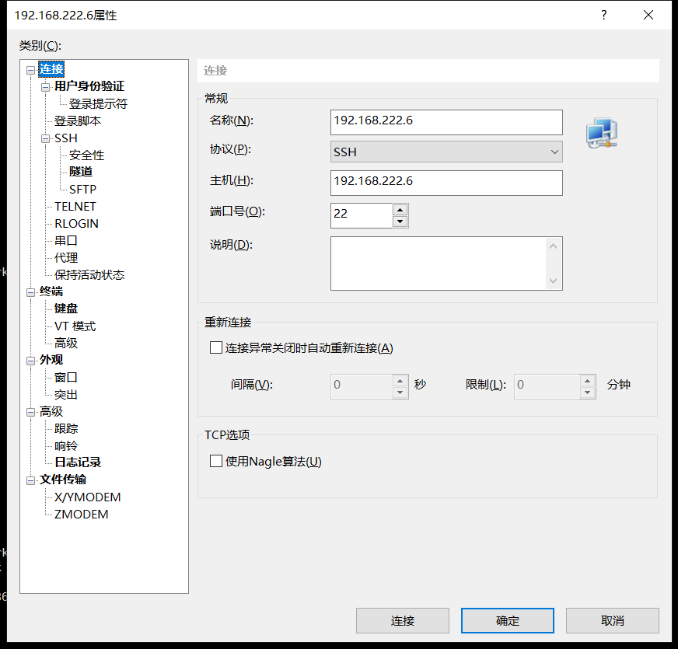Viewport: 678px width, 649px height.
Task: Select 连接 category in tree
Action: click(x=51, y=69)
